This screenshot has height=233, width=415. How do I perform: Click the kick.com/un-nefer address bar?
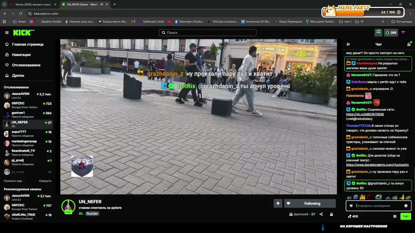pos(46,14)
